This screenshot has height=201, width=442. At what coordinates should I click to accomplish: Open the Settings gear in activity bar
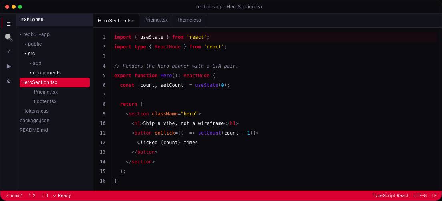pyautogui.click(x=8, y=81)
